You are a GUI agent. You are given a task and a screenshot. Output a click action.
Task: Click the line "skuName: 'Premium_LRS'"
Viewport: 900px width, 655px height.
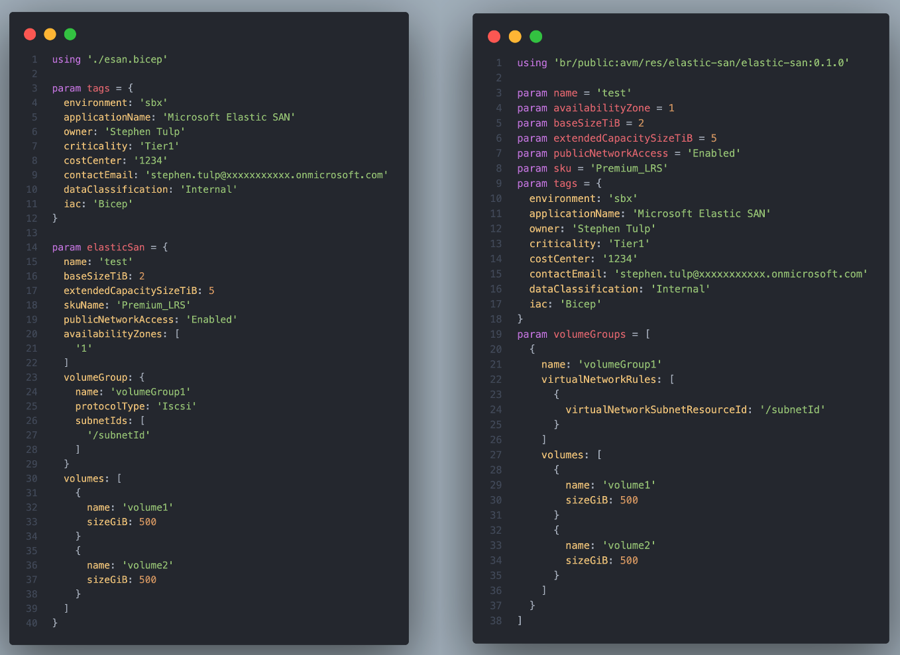[x=127, y=305]
